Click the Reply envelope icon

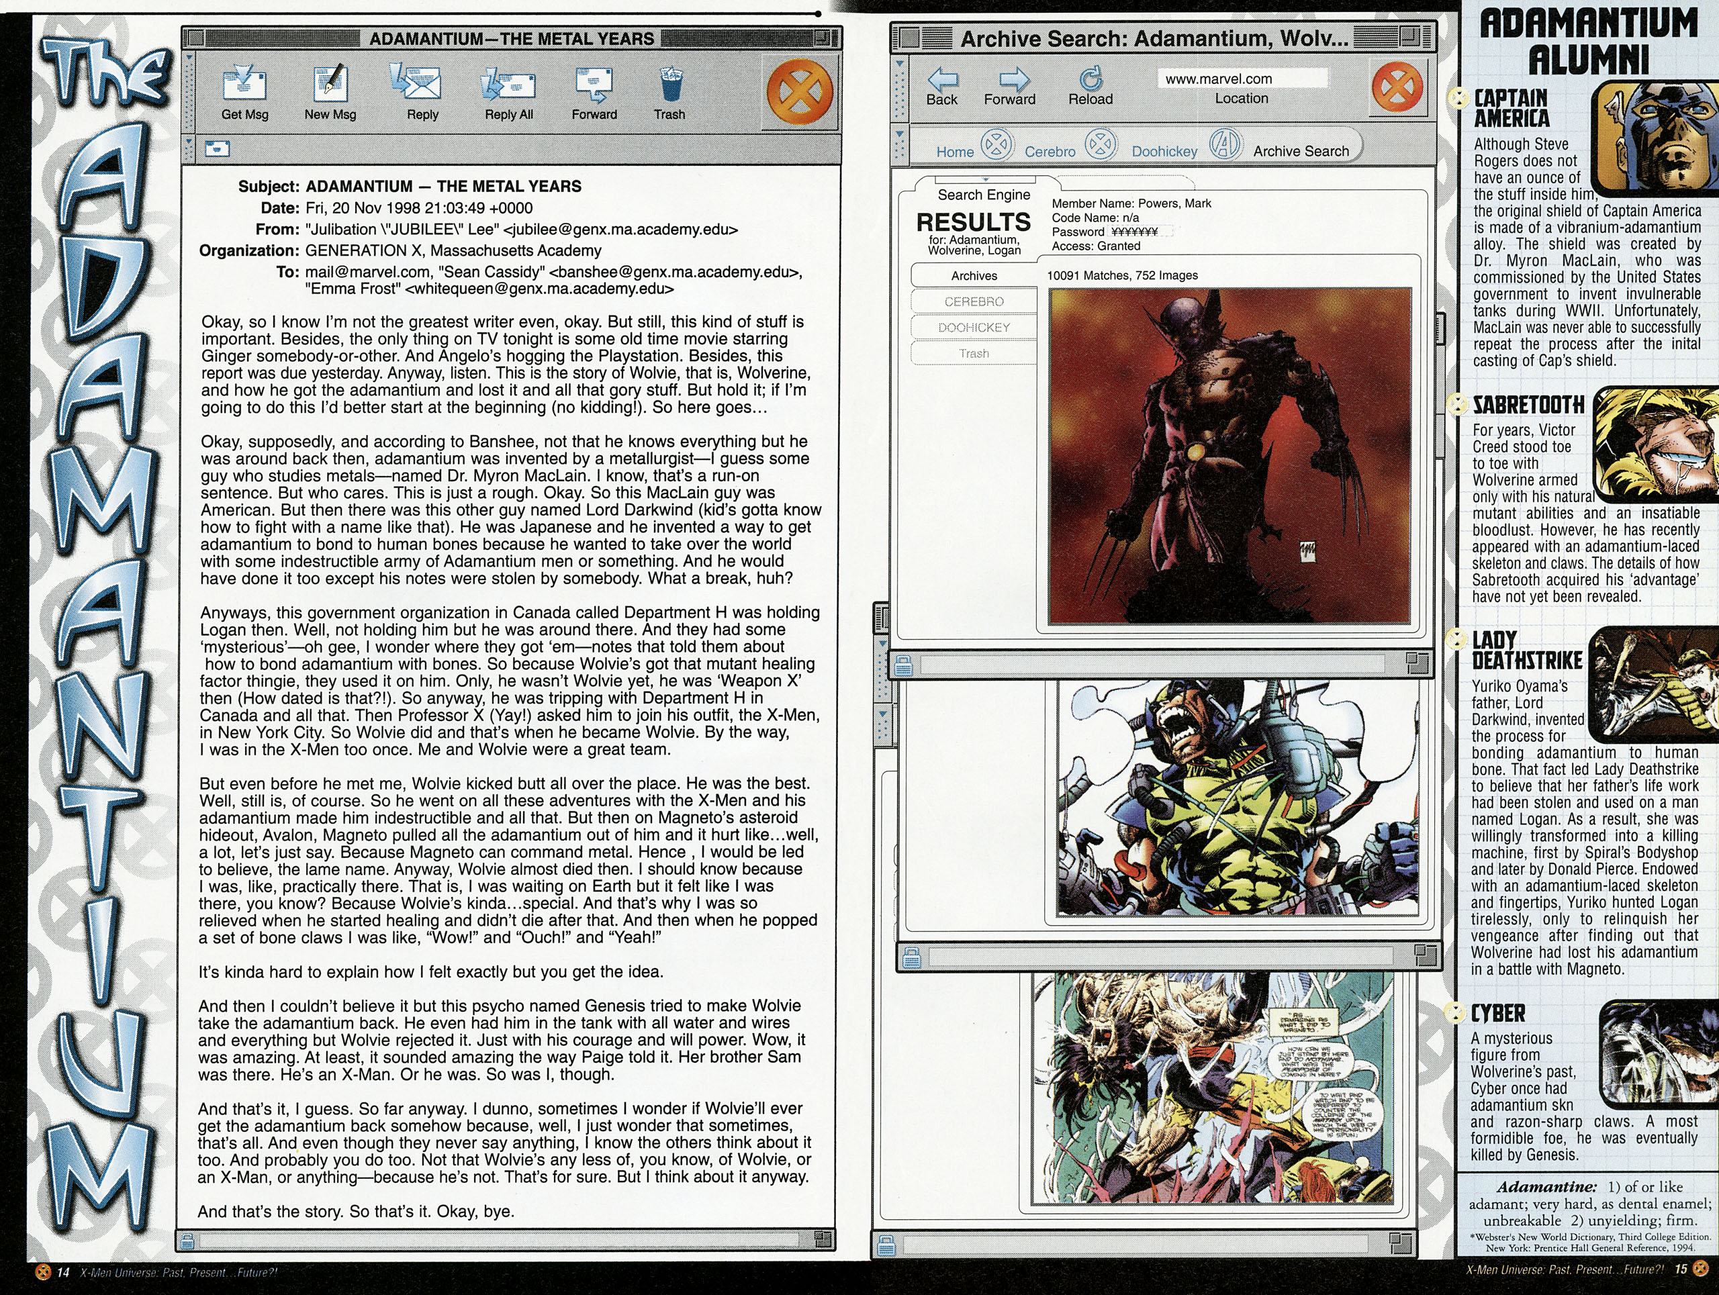[416, 81]
